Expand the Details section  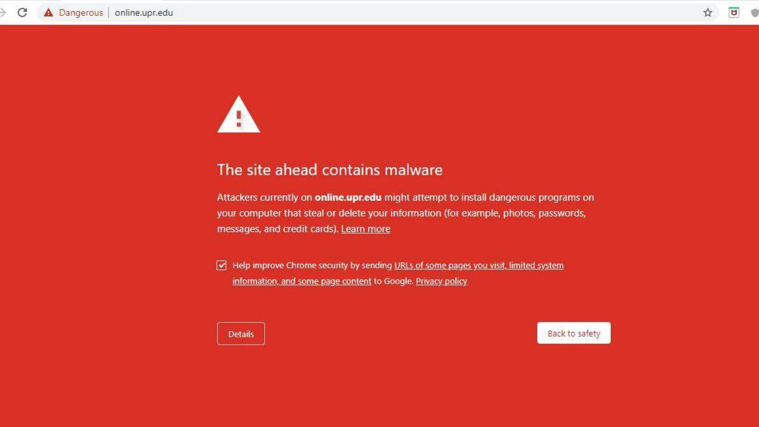pyautogui.click(x=241, y=334)
